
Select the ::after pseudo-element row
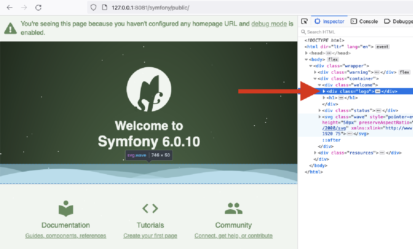point(355,140)
